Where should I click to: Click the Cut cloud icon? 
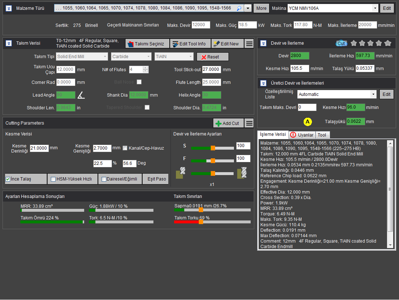[341, 43]
